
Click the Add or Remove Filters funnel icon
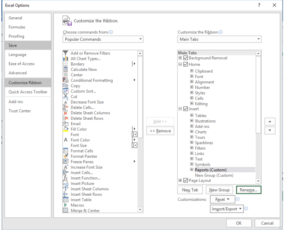(x=65, y=53)
